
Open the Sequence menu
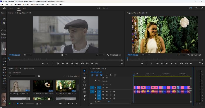click(18, 4)
